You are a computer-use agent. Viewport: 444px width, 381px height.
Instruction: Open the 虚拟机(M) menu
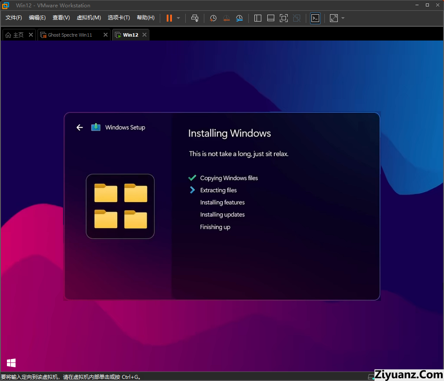click(89, 18)
